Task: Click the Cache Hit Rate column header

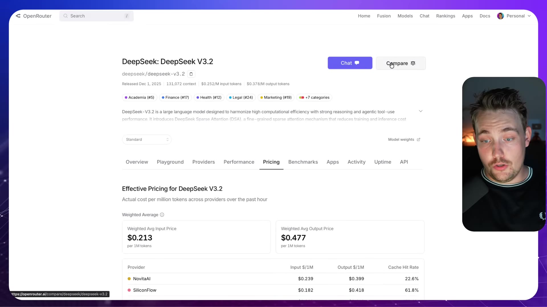Action: (x=403, y=267)
